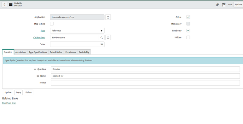The width and height of the screenshot is (243, 124).
Task: Toggle the Hidden checkbox
Action: click(x=188, y=37)
